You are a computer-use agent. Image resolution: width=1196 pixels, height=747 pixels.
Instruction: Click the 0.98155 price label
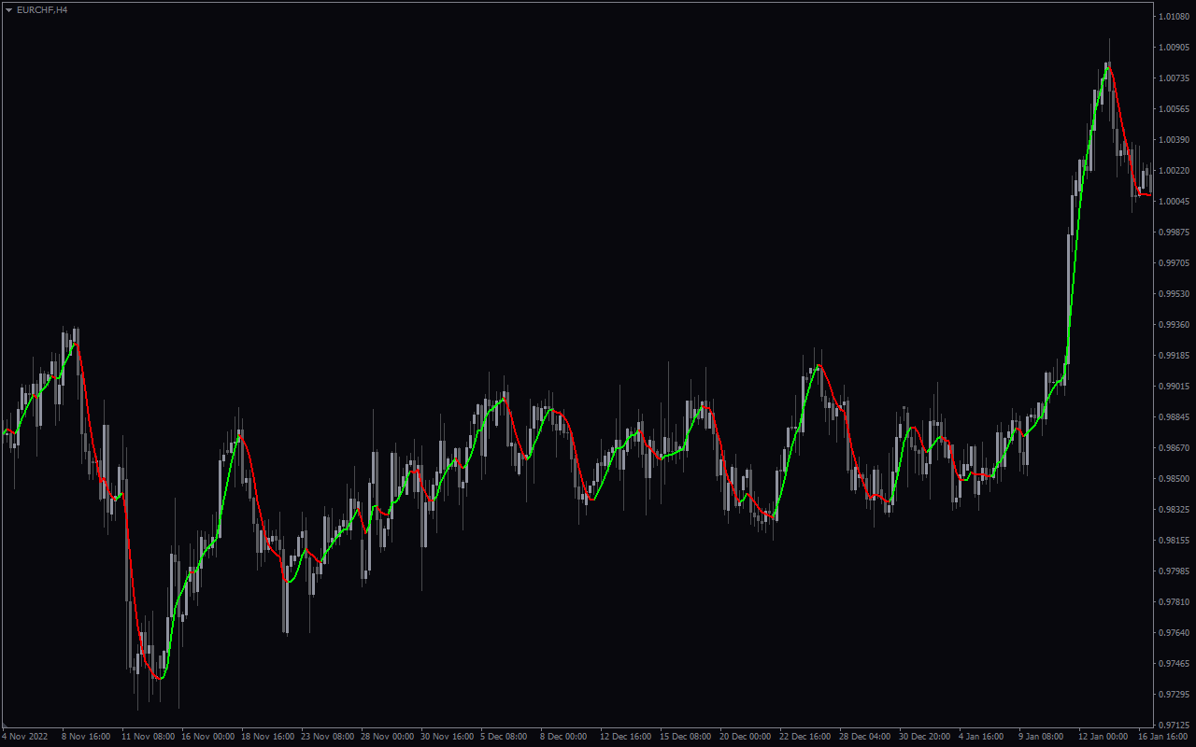point(1175,540)
